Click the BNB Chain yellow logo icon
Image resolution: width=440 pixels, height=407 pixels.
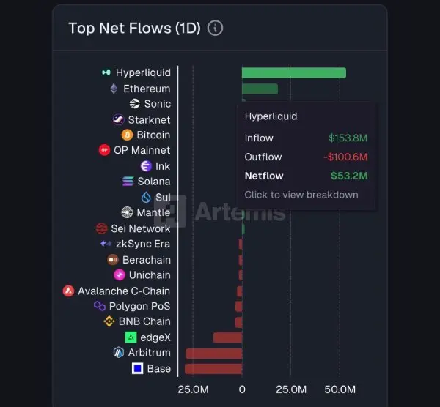point(109,321)
